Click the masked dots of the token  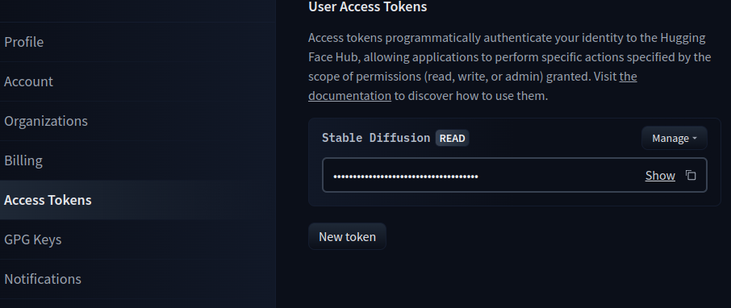[x=406, y=176]
